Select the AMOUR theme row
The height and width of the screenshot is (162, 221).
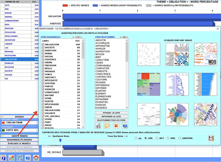[19, 13]
